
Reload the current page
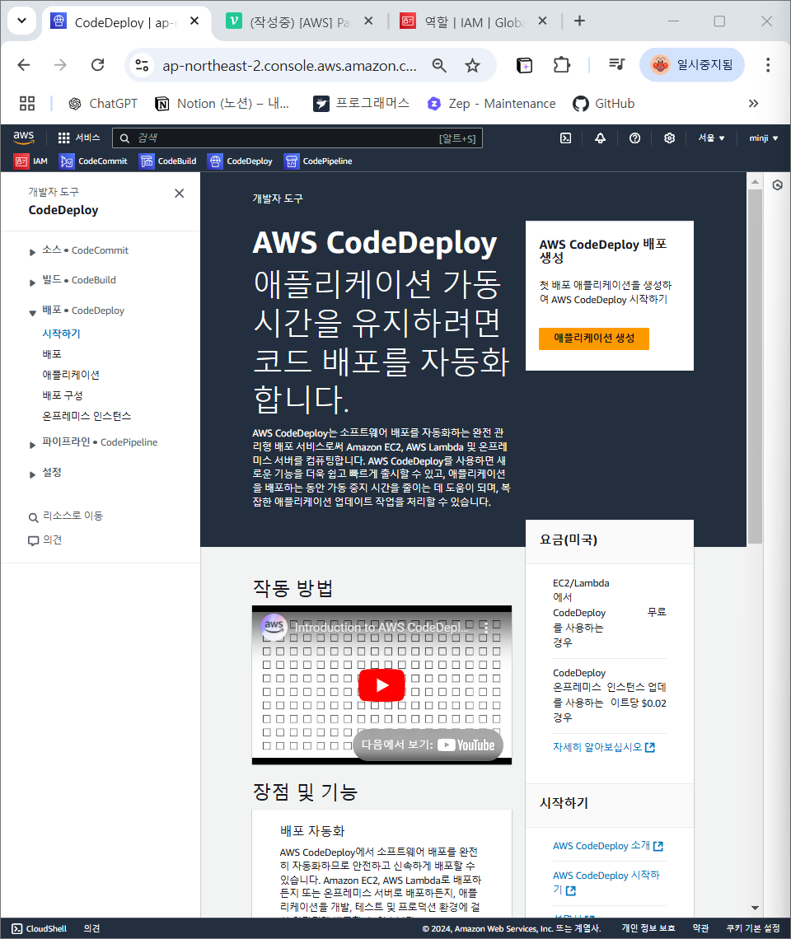coord(98,65)
